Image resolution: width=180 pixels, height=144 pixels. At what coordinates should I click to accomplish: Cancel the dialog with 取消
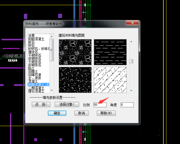tap(81, 113)
